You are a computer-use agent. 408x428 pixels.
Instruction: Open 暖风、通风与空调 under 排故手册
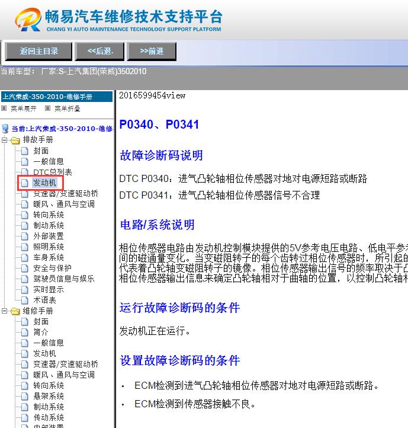coord(64,204)
